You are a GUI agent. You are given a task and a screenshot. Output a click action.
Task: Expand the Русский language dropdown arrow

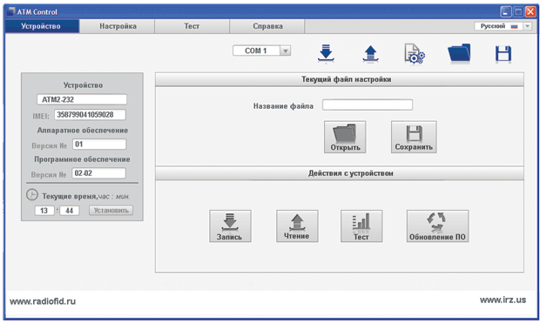click(528, 26)
